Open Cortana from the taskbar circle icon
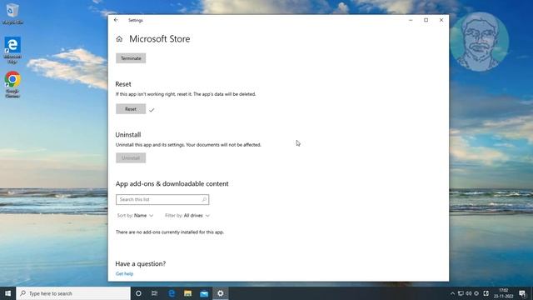533x300 pixels. click(x=138, y=293)
